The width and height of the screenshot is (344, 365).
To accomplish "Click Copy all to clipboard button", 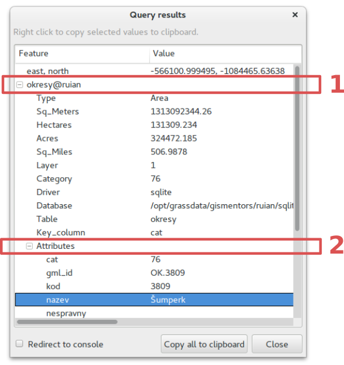I will [x=204, y=344].
